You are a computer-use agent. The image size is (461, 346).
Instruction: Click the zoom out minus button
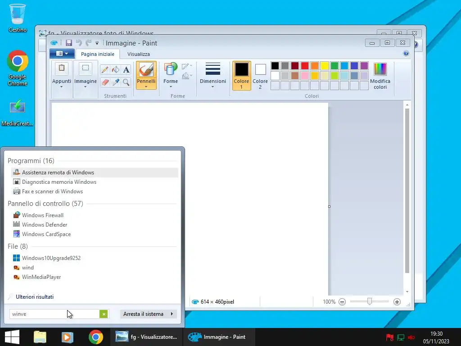pos(342,301)
